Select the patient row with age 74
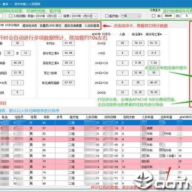 pos(96,172)
